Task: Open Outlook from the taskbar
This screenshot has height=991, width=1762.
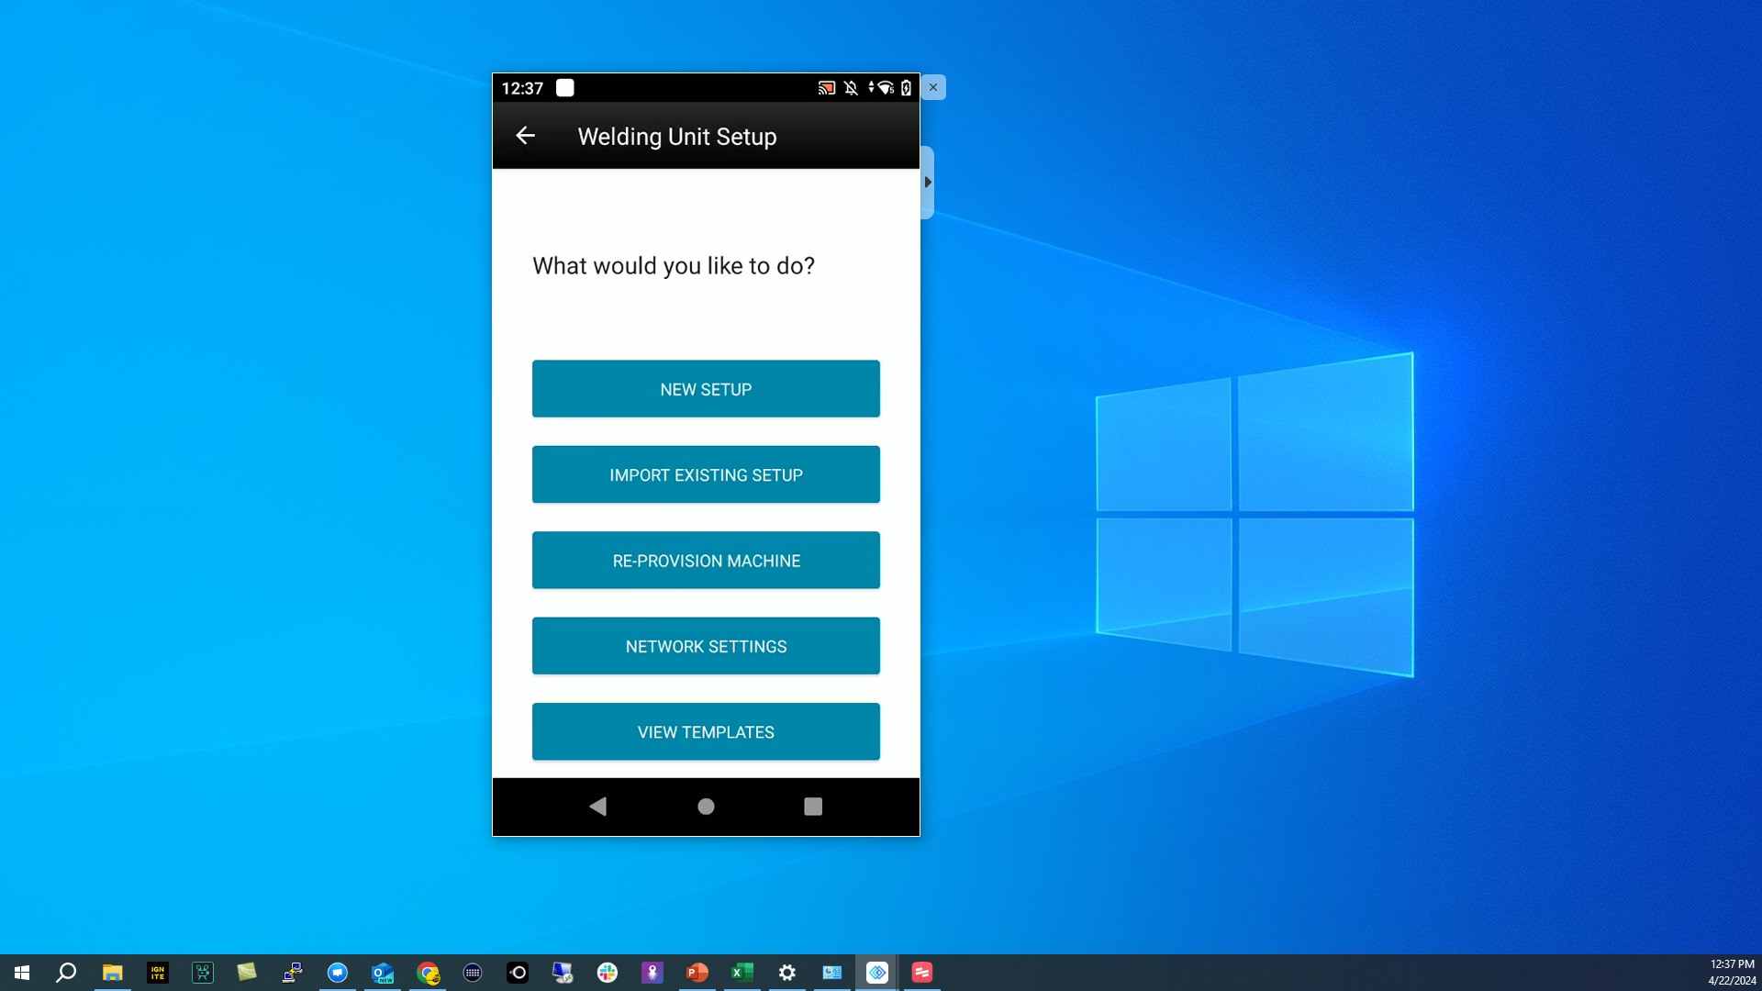Action: tap(383, 973)
